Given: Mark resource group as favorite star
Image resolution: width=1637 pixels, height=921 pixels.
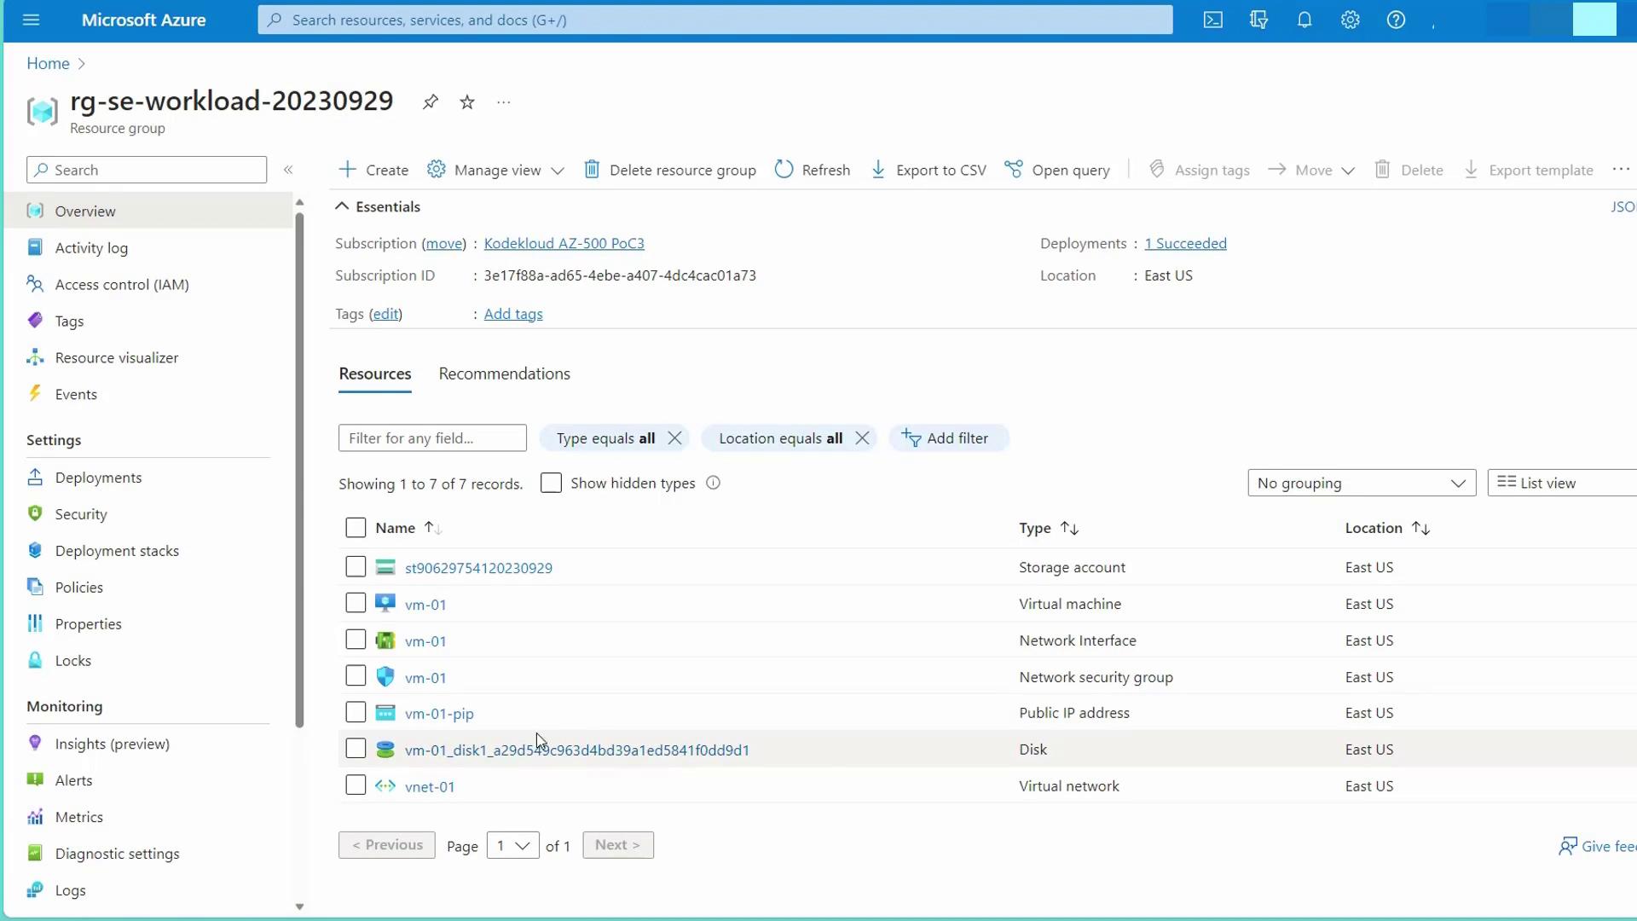Looking at the screenshot, I should pos(467,102).
